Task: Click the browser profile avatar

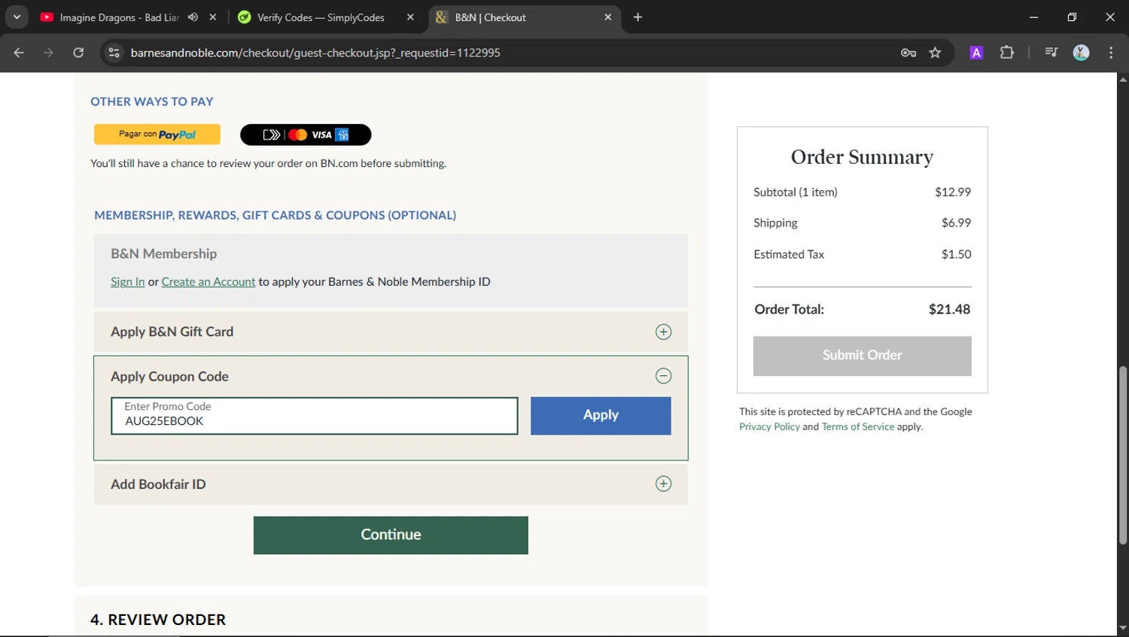Action: tap(1081, 53)
